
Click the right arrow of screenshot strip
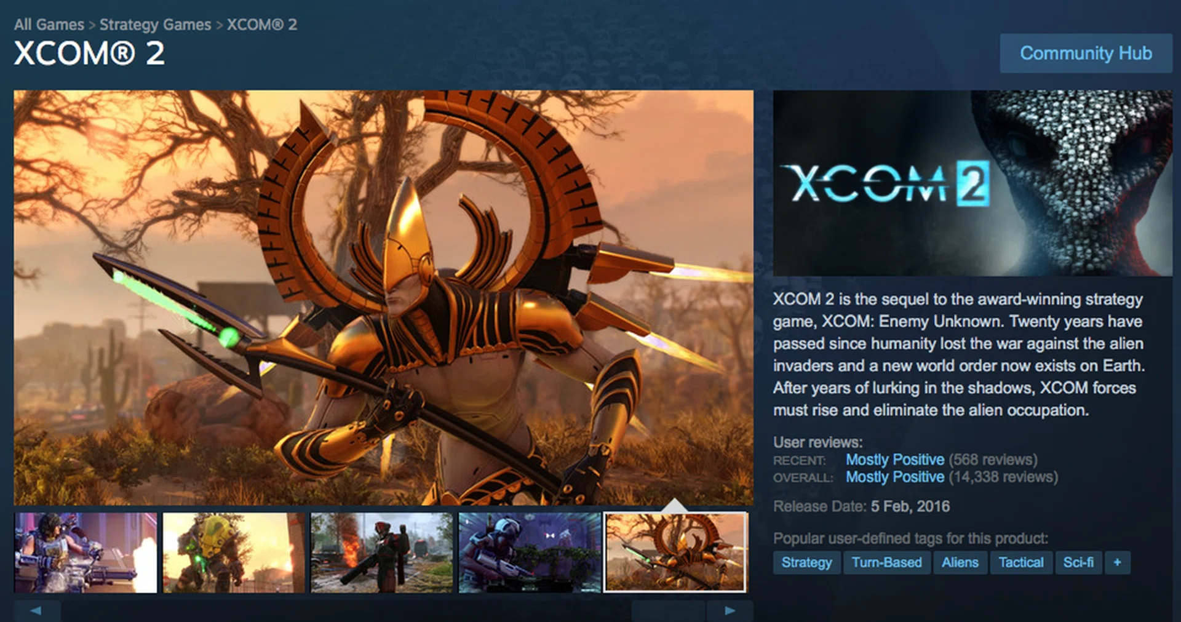730,611
